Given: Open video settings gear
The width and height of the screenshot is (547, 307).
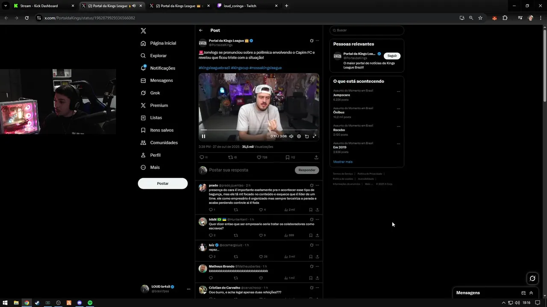Looking at the screenshot, I should click(299, 136).
